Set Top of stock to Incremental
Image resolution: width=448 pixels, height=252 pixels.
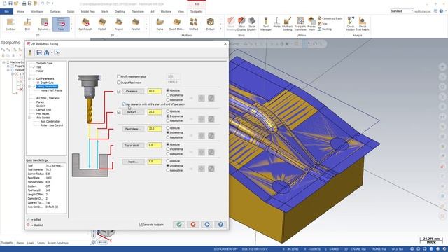click(x=168, y=149)
